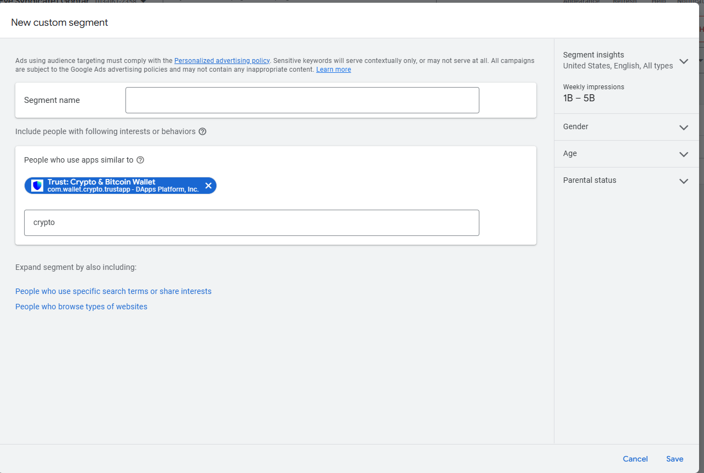
Task: Expand the Gender insights section
Action: click(683, 127)
